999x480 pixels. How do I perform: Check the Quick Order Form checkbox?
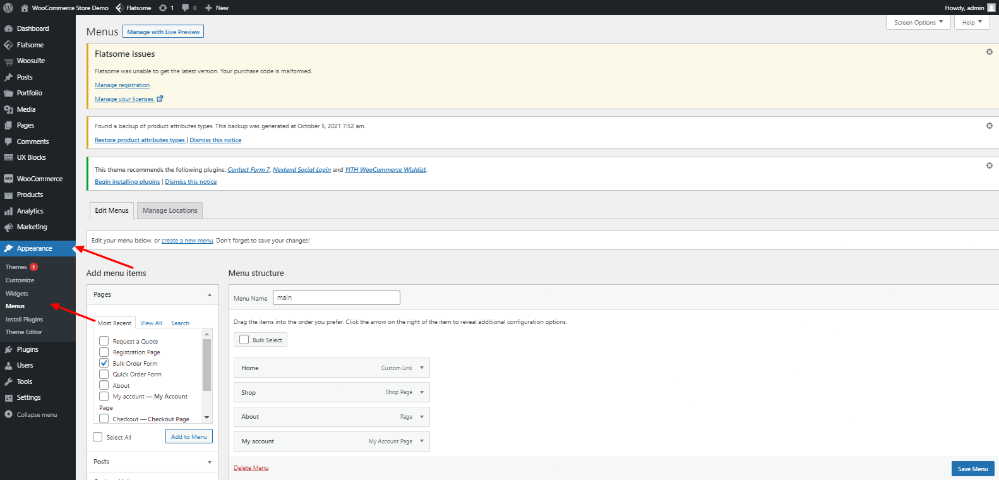click(x=104, y=374)
